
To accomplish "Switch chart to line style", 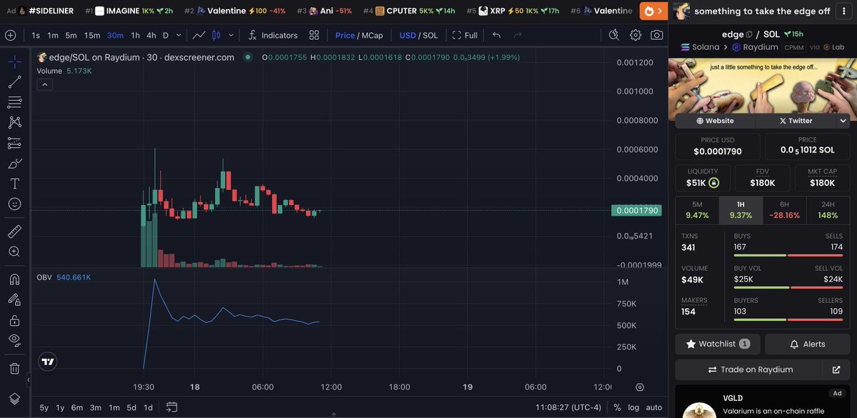I will [200, 35].
